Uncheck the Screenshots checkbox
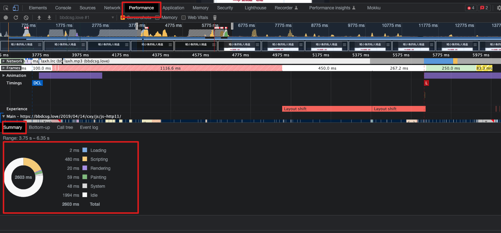The width and height of the screenshot is (501, 233). coord(123,18)
